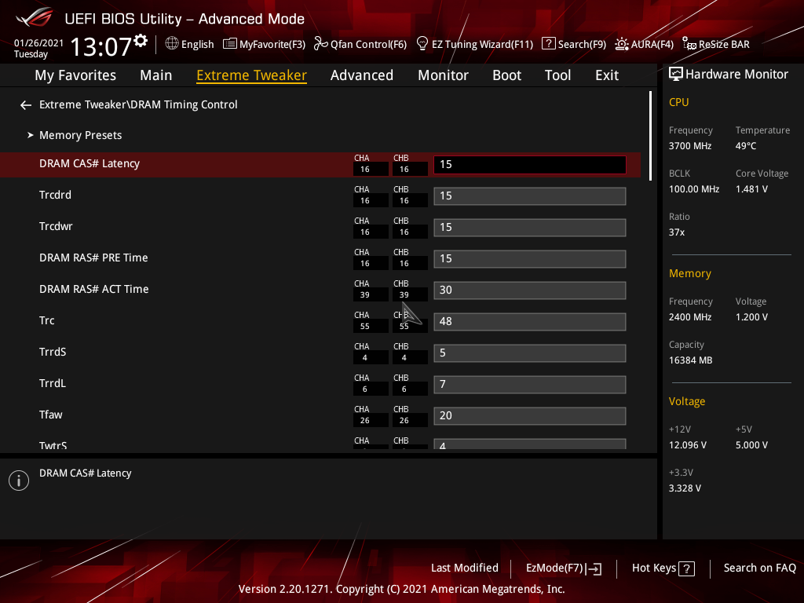
Task: Go to the Exit tab
Action: [x=607, y=75]
